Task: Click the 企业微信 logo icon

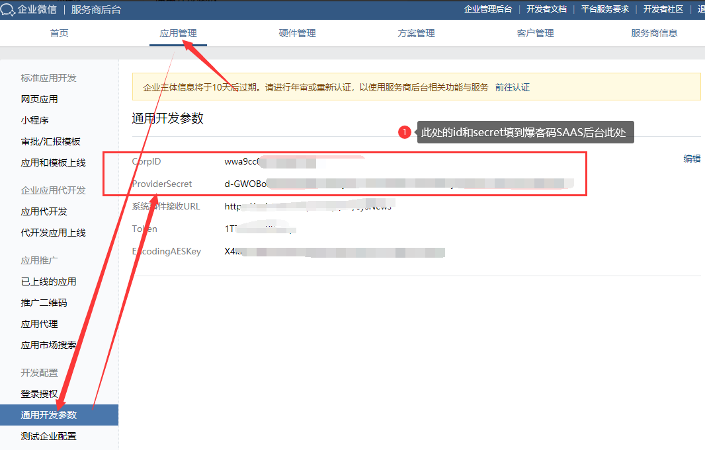Action: (x=8, y=9)
